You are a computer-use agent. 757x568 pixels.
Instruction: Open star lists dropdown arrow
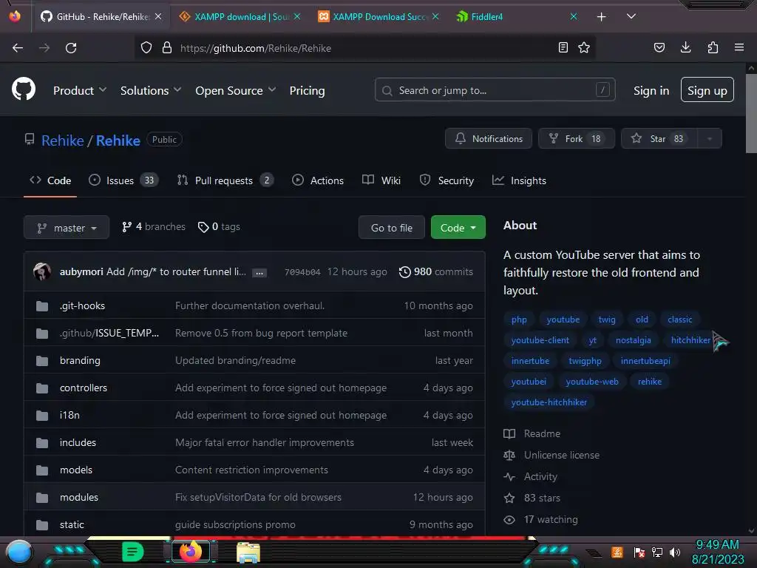[x=709, y=138]
